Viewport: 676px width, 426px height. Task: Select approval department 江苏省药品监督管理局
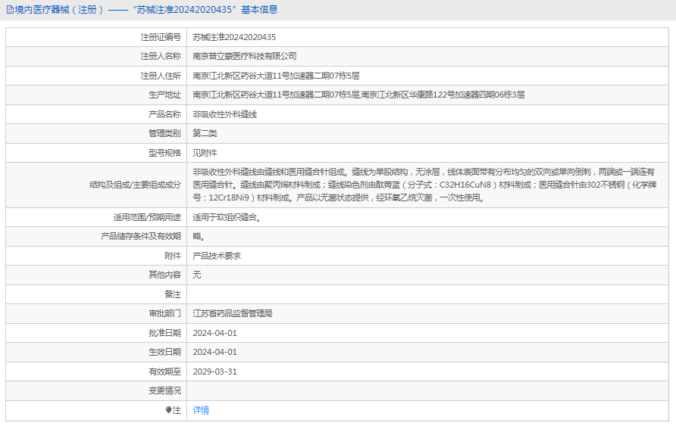[x=233, y=313]
